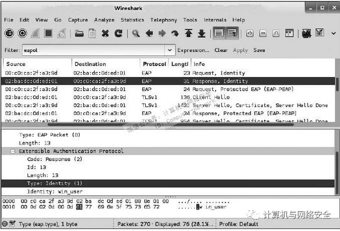Open the capture interfaces list icon
This screenshot has width=340, height=231.
coord(9,33)
